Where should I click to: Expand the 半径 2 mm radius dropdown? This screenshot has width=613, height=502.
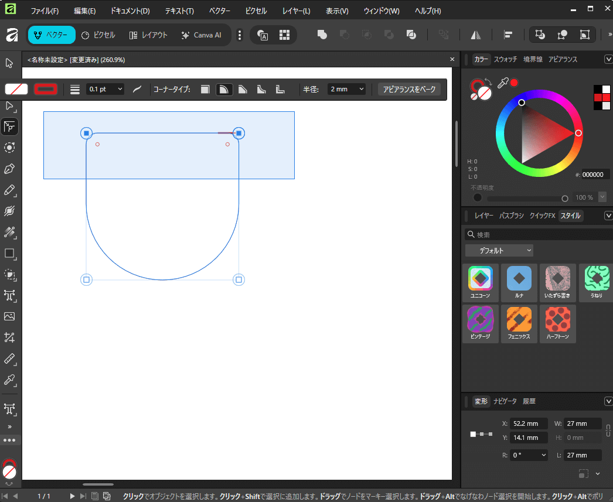(x=361, y=89)
